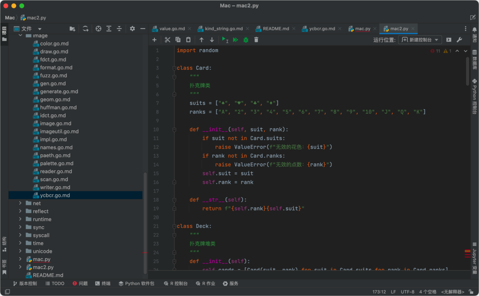Expand the reflect folder
479x296 pixels.
(20, 211)
